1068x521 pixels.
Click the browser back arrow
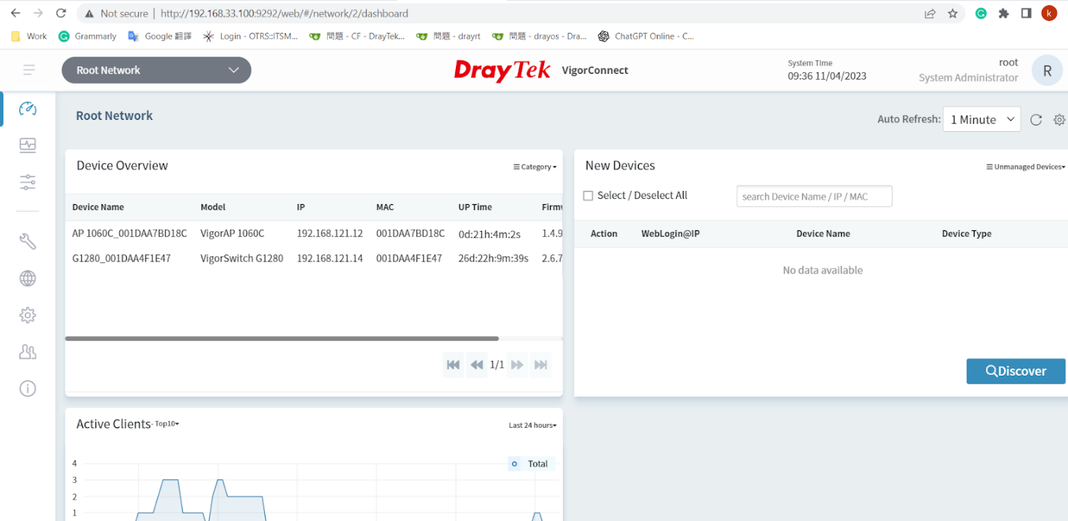[x=16, y=13]
